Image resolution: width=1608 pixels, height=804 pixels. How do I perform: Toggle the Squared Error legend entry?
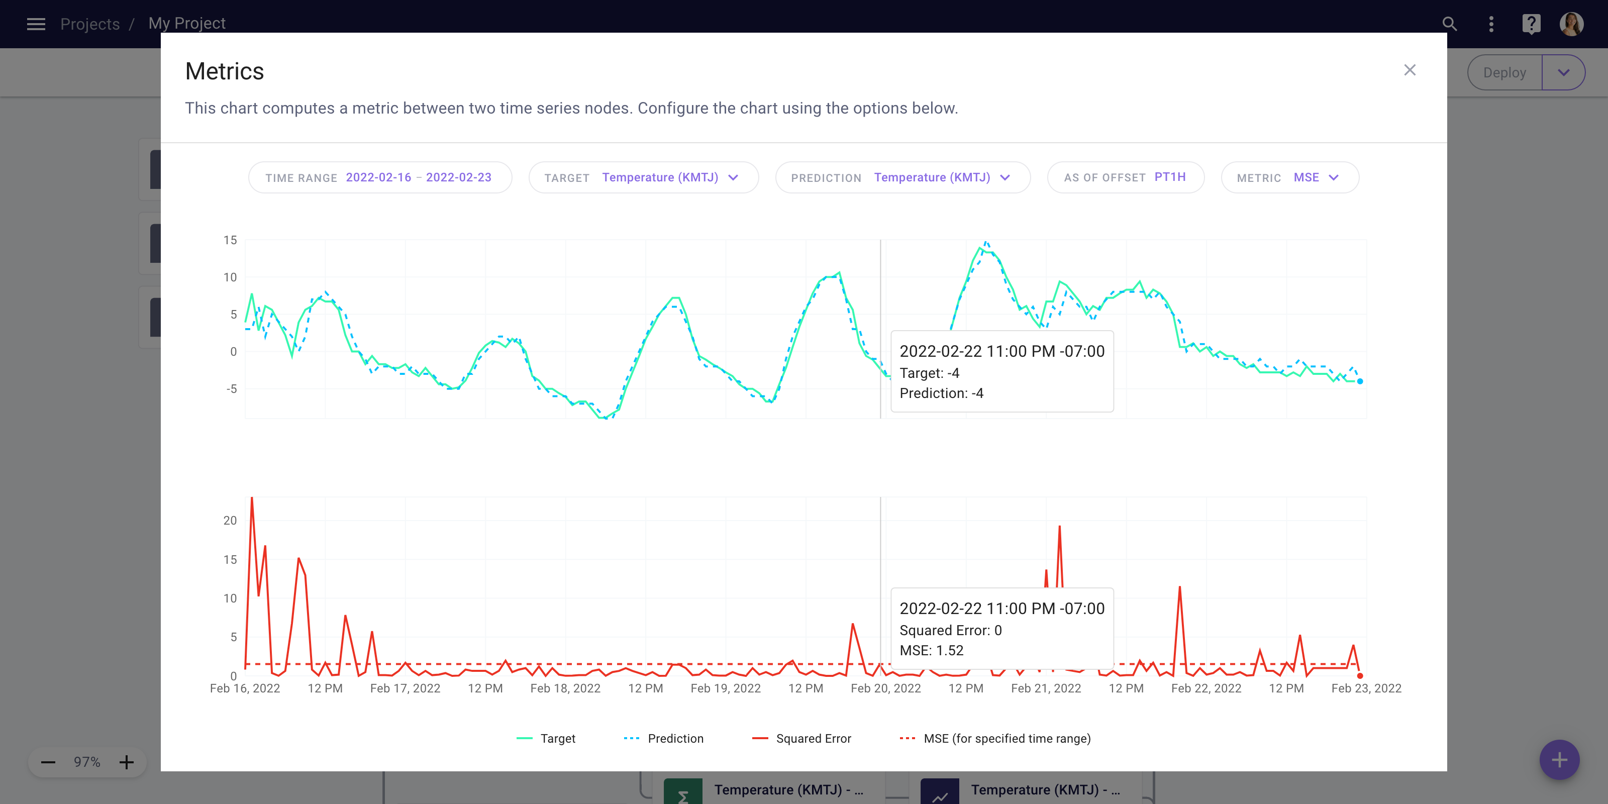pyautogui.click(x=801, y=739)
